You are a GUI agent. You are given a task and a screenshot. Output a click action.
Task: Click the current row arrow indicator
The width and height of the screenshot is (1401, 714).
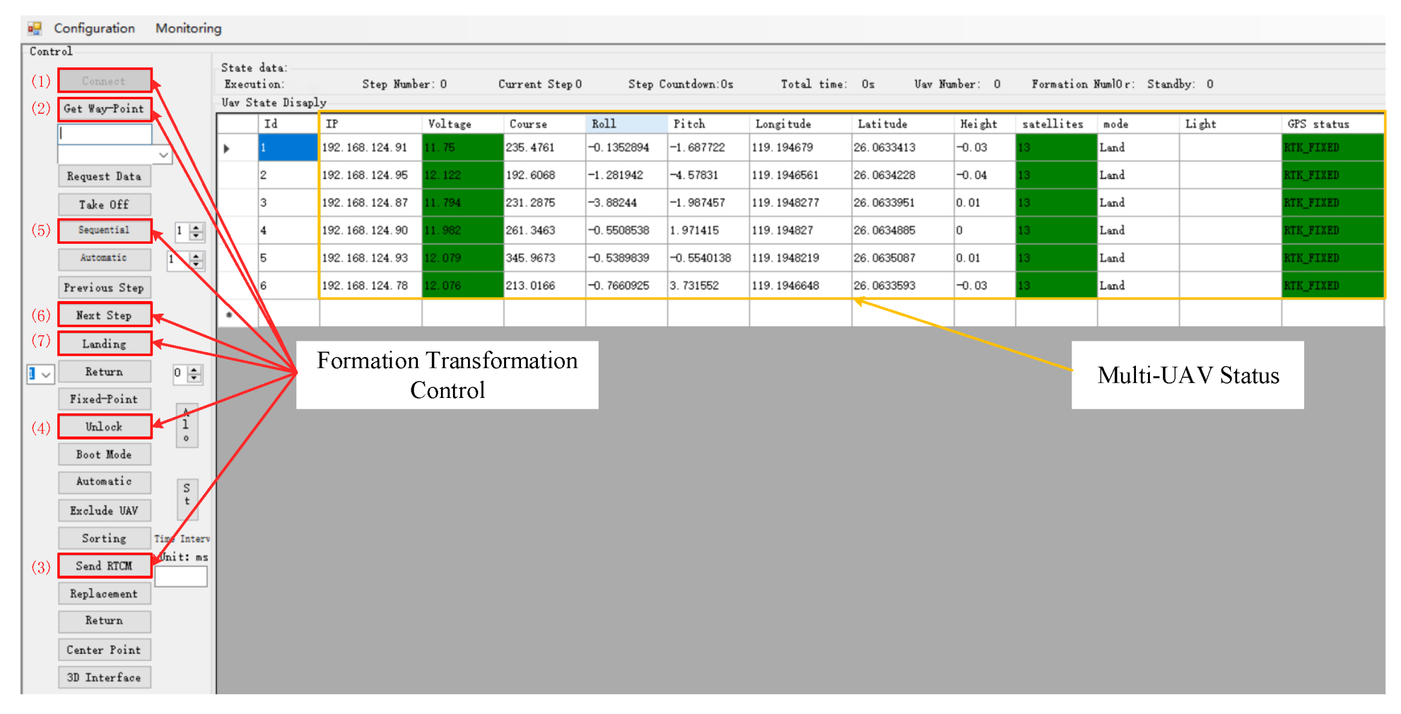226,148
